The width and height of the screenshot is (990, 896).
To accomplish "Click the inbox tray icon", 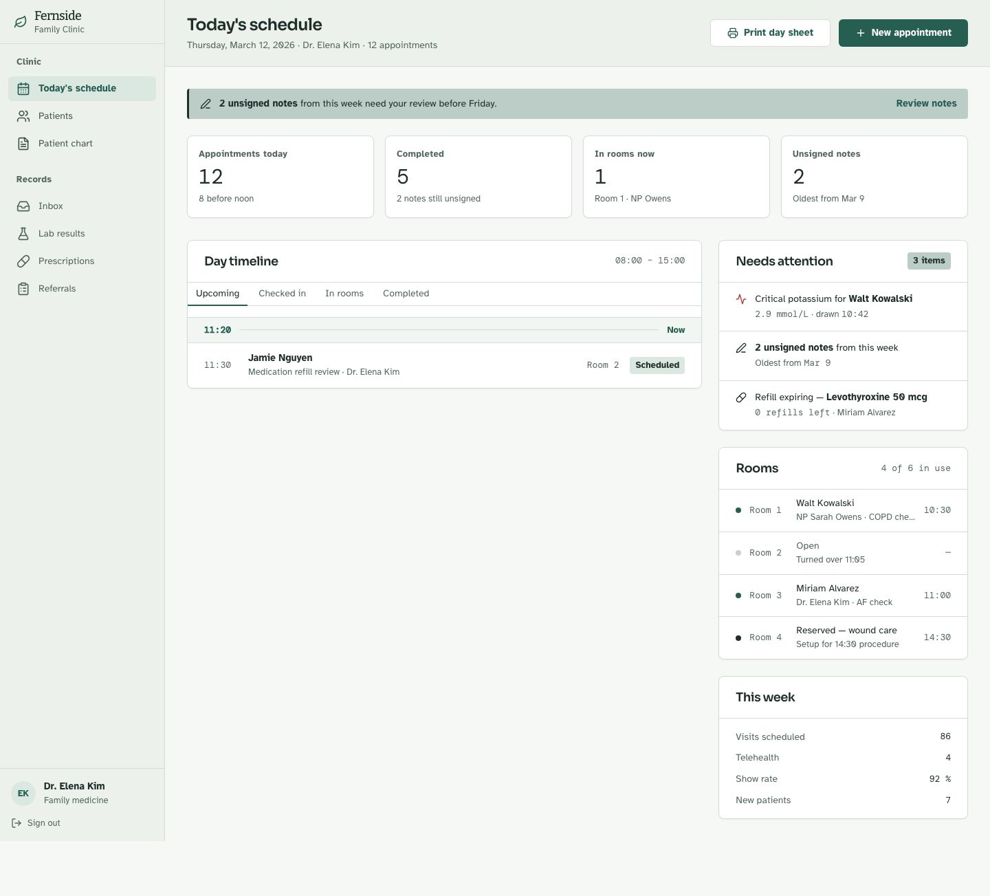I will (x=23, y=206).
